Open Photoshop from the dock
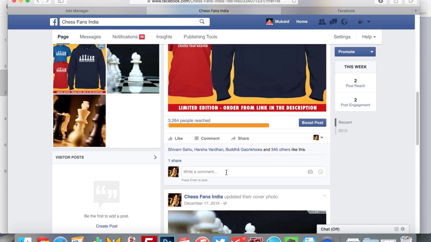The height and width of the screenshot is (242, 431). 167,239
